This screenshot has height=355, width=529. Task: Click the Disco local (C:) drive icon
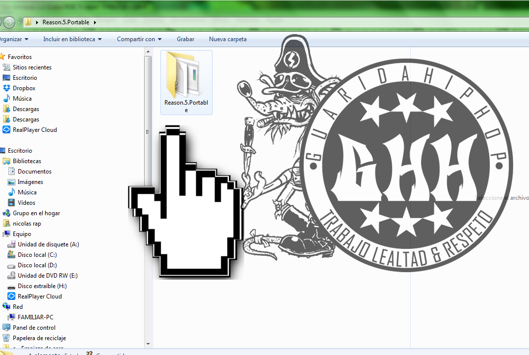click(x=11, y=255)
